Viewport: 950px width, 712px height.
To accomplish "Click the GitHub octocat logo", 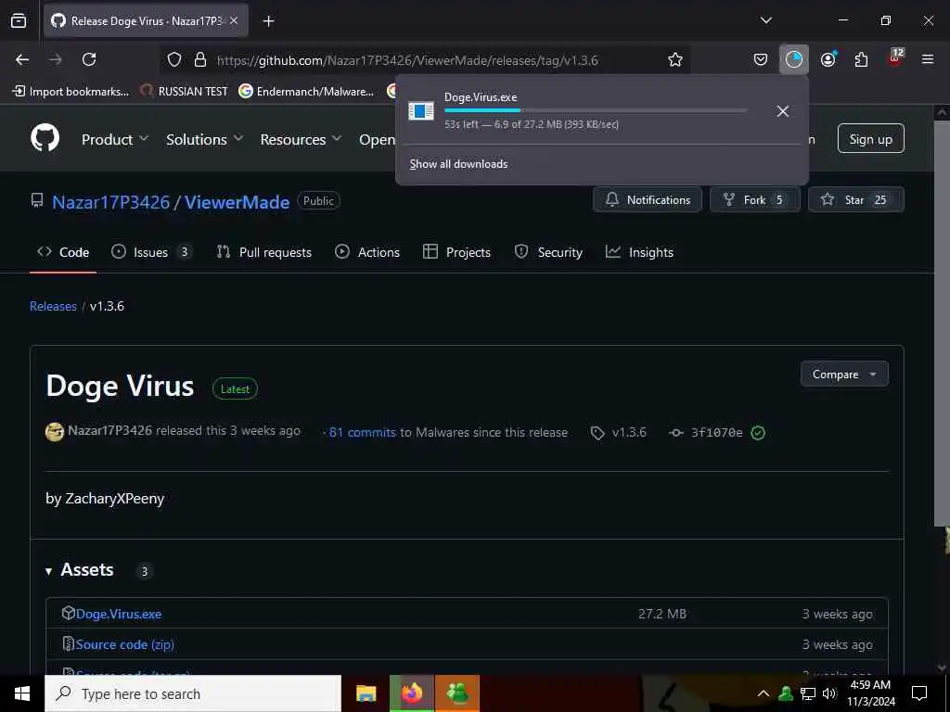I will pyautogui.click(x=45, y=138).
